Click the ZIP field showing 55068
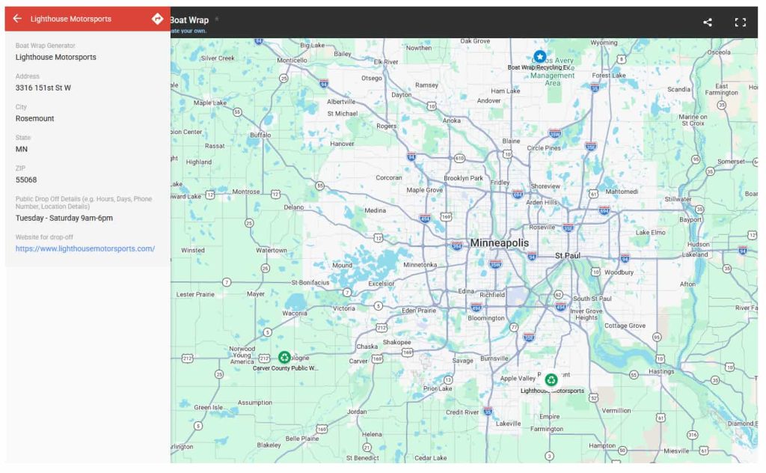The image size is (766, 473). coord(28,180)
